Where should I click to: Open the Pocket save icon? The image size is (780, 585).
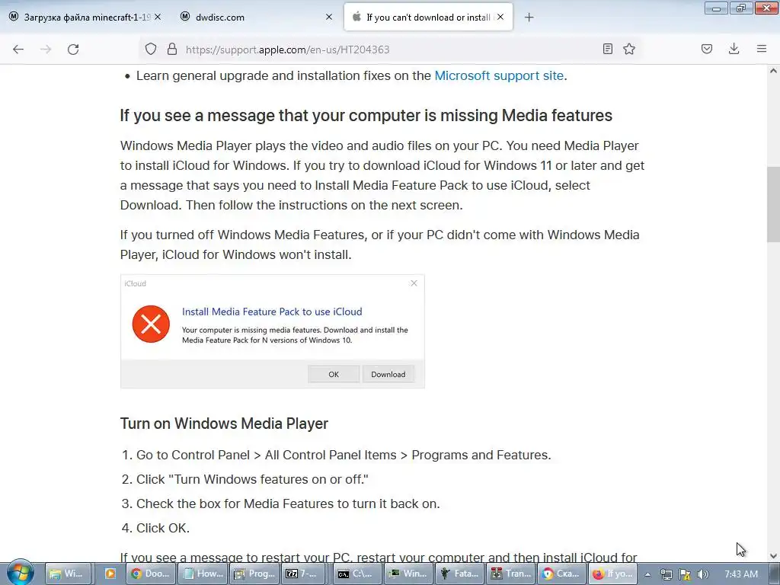tap(707, 49)
